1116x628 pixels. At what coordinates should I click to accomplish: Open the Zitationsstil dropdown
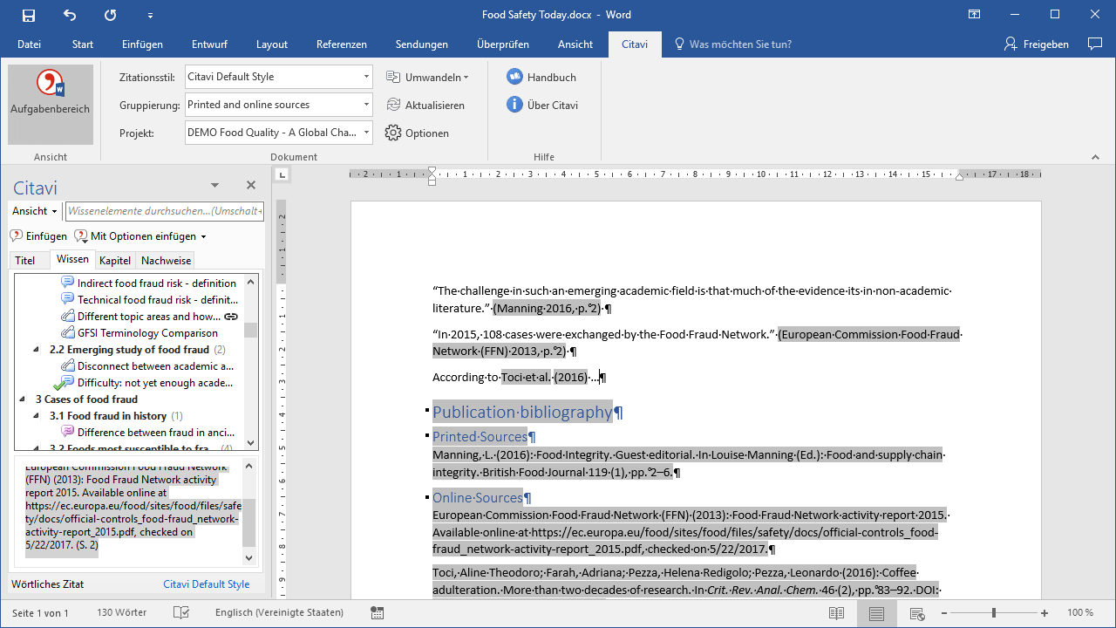366,77
